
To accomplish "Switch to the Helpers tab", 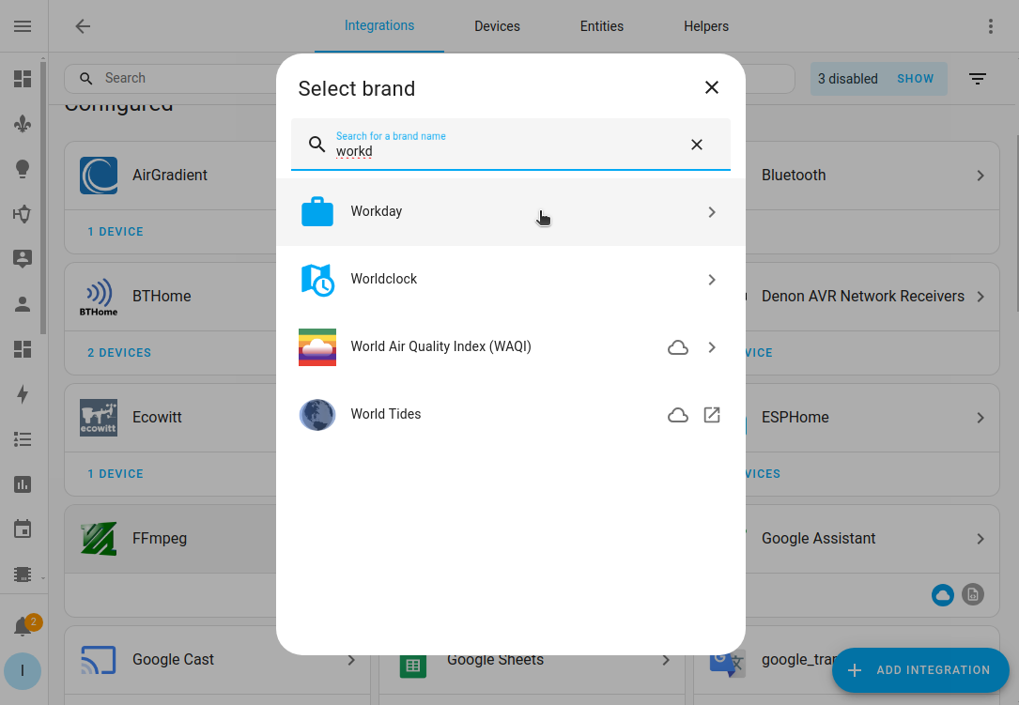I will coord(706,26).
